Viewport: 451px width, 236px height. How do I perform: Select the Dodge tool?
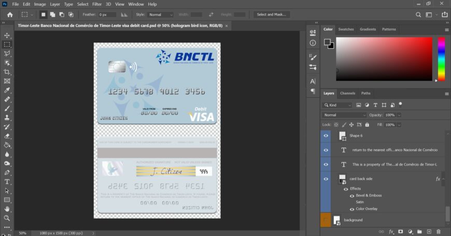pyautogui.click(x=7, y=164)
